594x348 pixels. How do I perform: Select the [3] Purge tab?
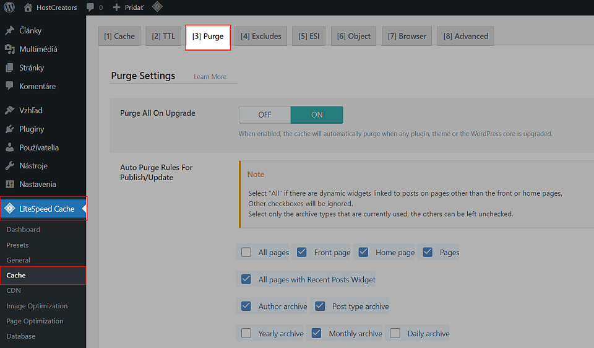point(208,37)
